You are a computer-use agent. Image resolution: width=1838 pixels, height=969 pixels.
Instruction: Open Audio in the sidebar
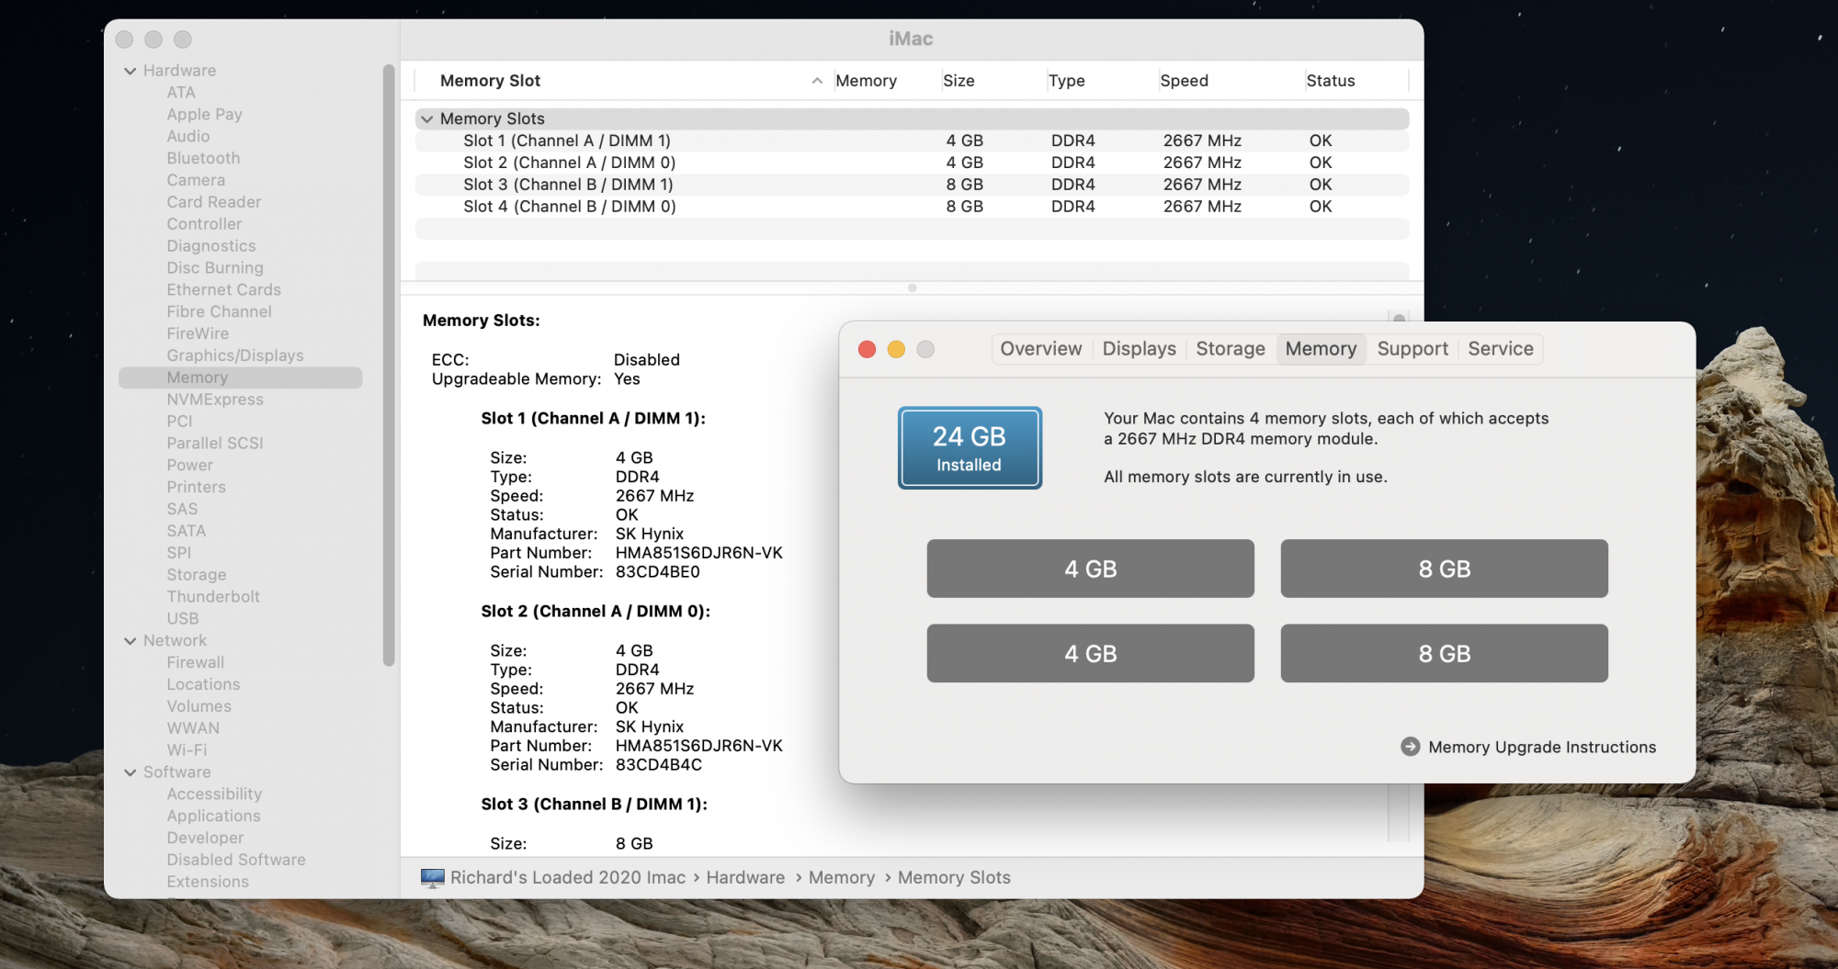188,137
